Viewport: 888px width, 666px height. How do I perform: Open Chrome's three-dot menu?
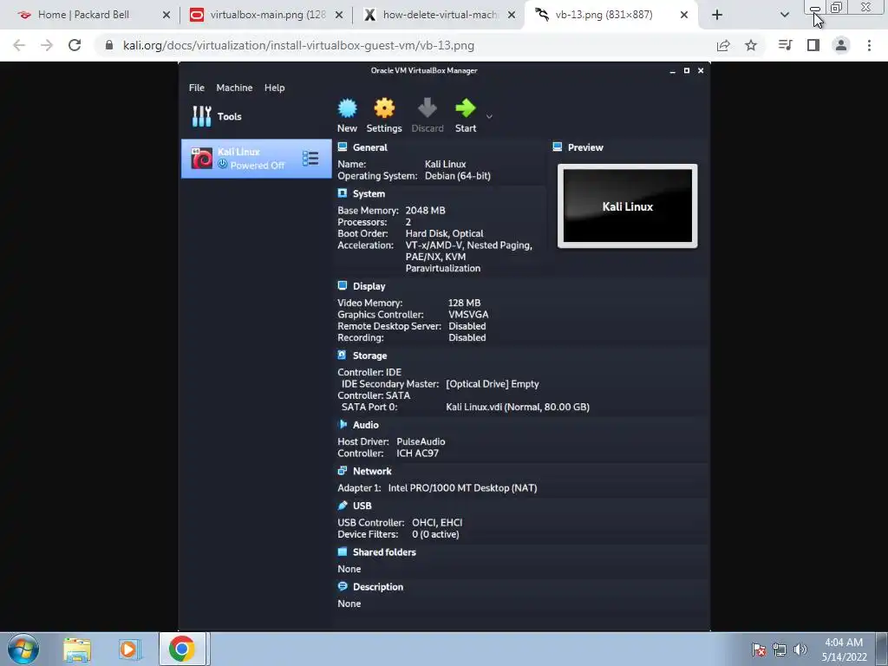tap(869, 45)
